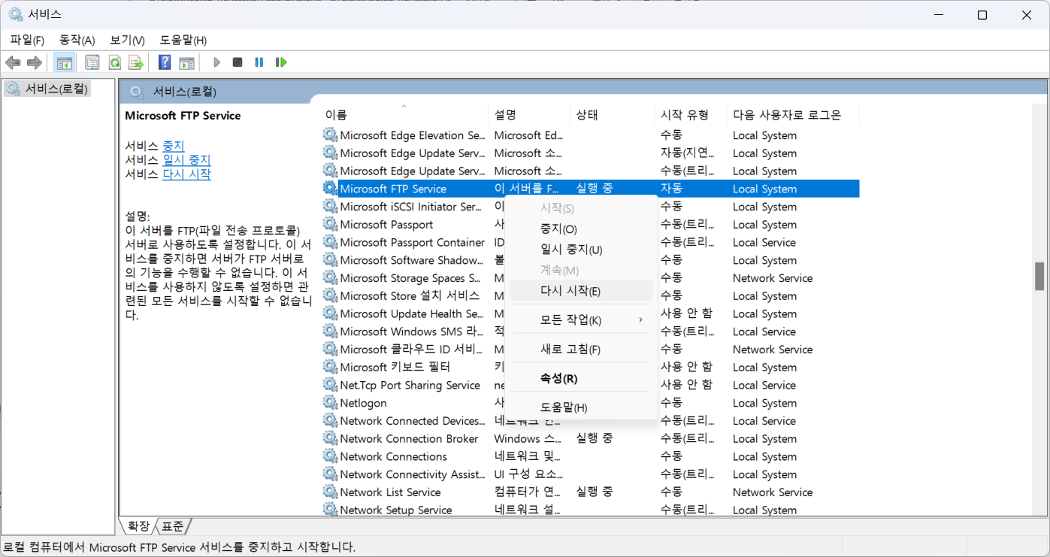Screen dimensions: 1050x557
Task: Choose 중지(O) in context menu
Action: [581, 229]
